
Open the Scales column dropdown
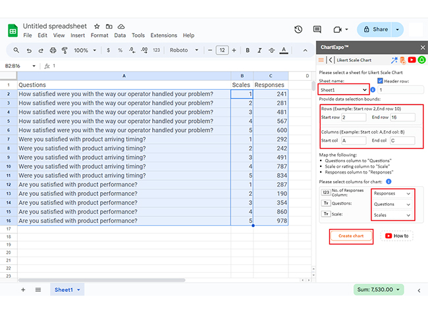(392, 215)
